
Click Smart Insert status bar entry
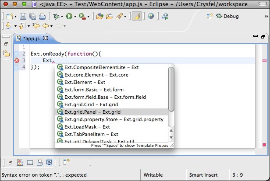[203, 175]
